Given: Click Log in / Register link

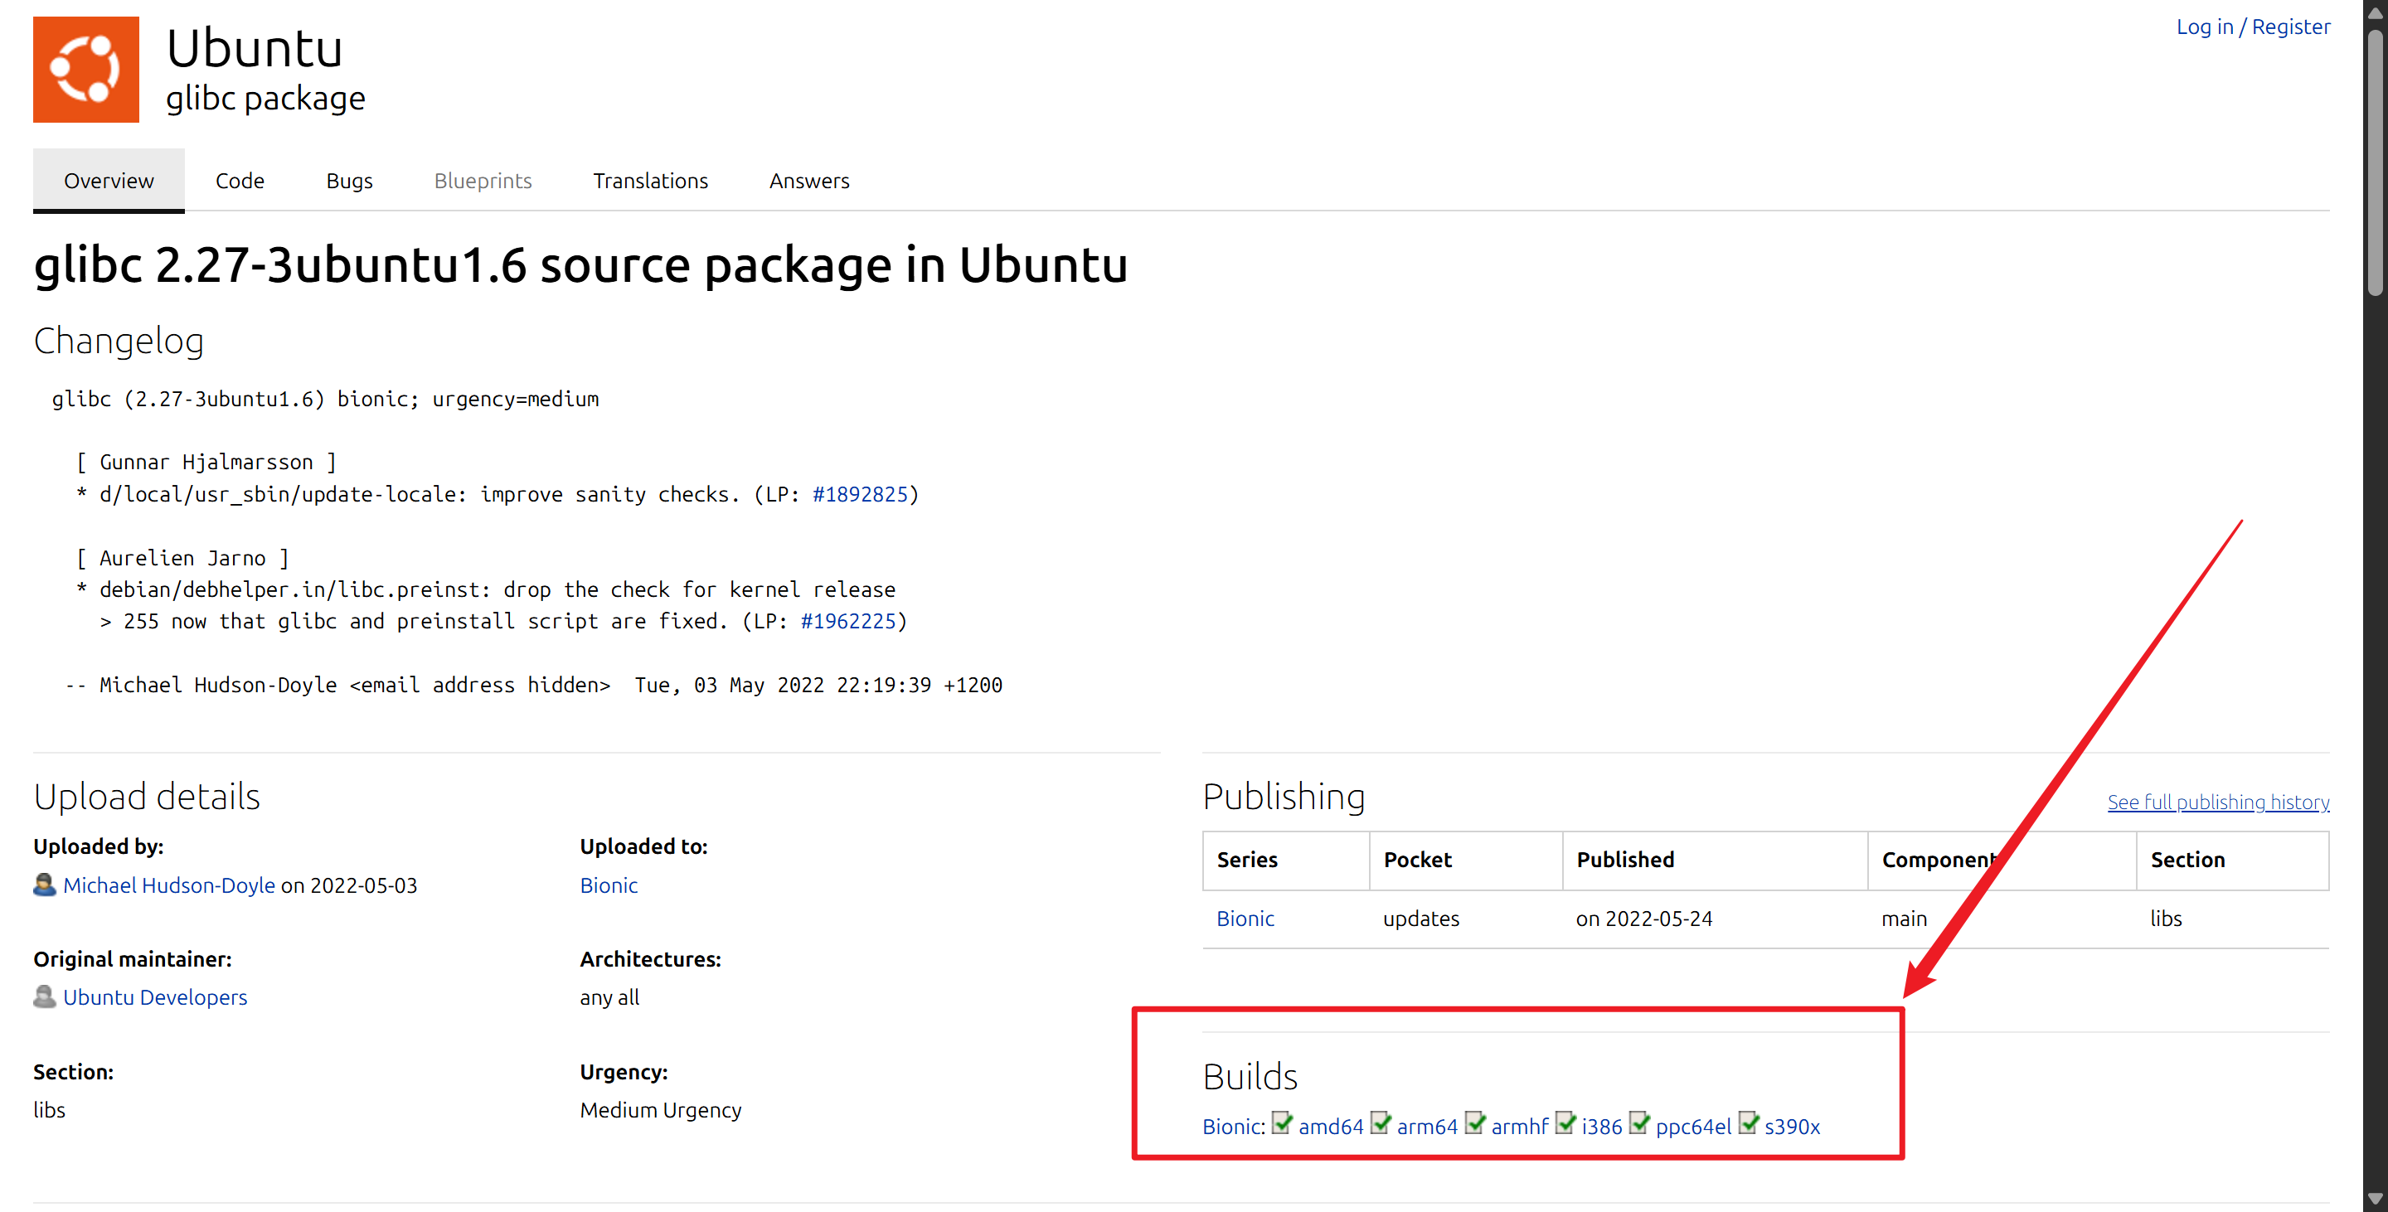Looking at the screenshot, I should tap(2253, 27).
